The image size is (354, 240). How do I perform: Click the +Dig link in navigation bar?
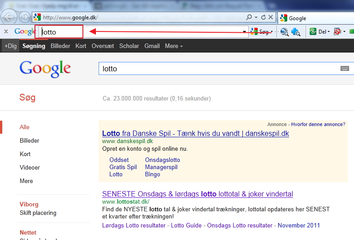pyautogui.click(x=9, y=46)
